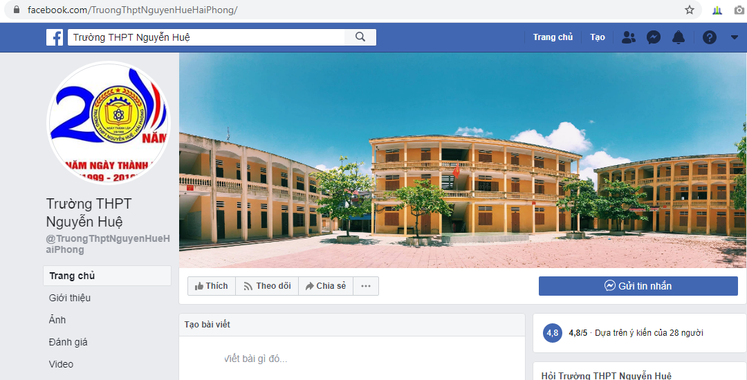This screenshot has height=380, width=747.
Task: Click the search magnifier button
Action: click(360, 37)
